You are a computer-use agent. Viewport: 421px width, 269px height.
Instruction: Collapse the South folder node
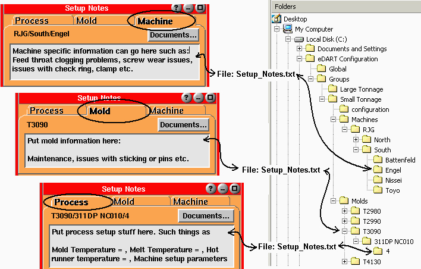coord(356,150)
